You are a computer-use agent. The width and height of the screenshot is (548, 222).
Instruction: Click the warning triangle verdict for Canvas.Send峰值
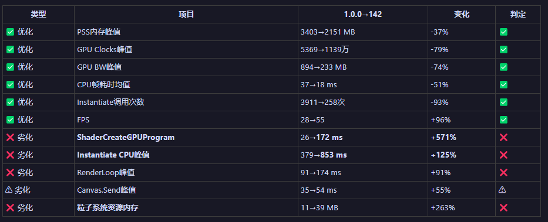tap(502, 190)
